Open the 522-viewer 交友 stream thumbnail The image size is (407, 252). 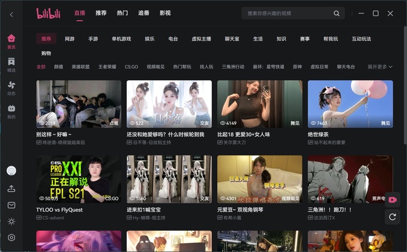pyautogui.click(x=169, y=104)
